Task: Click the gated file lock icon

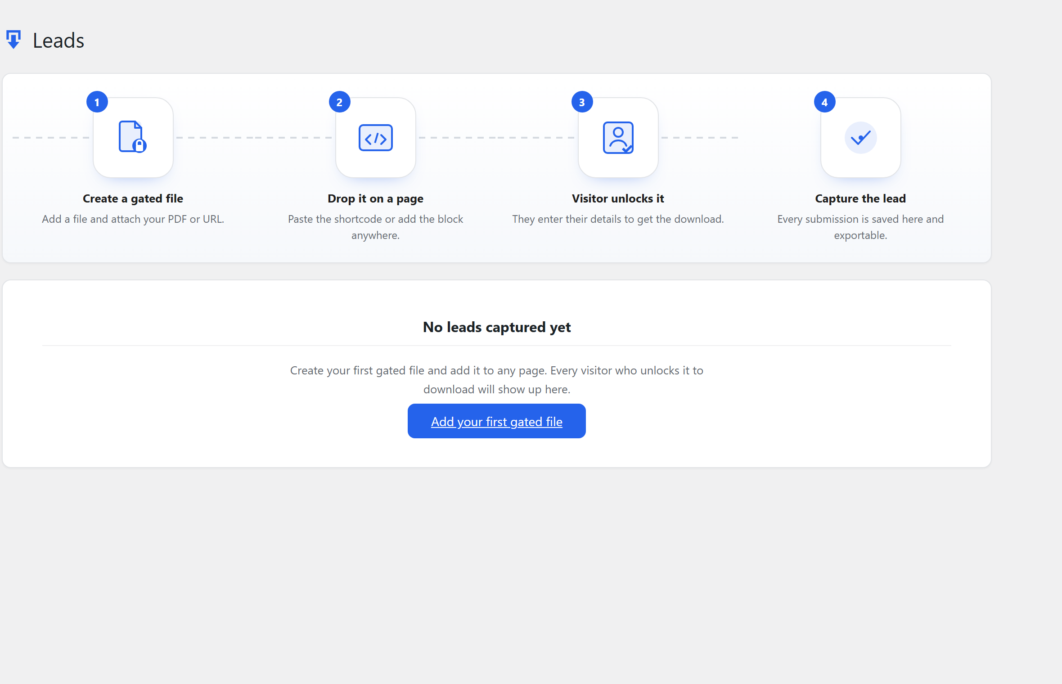Action: point(133,137)
